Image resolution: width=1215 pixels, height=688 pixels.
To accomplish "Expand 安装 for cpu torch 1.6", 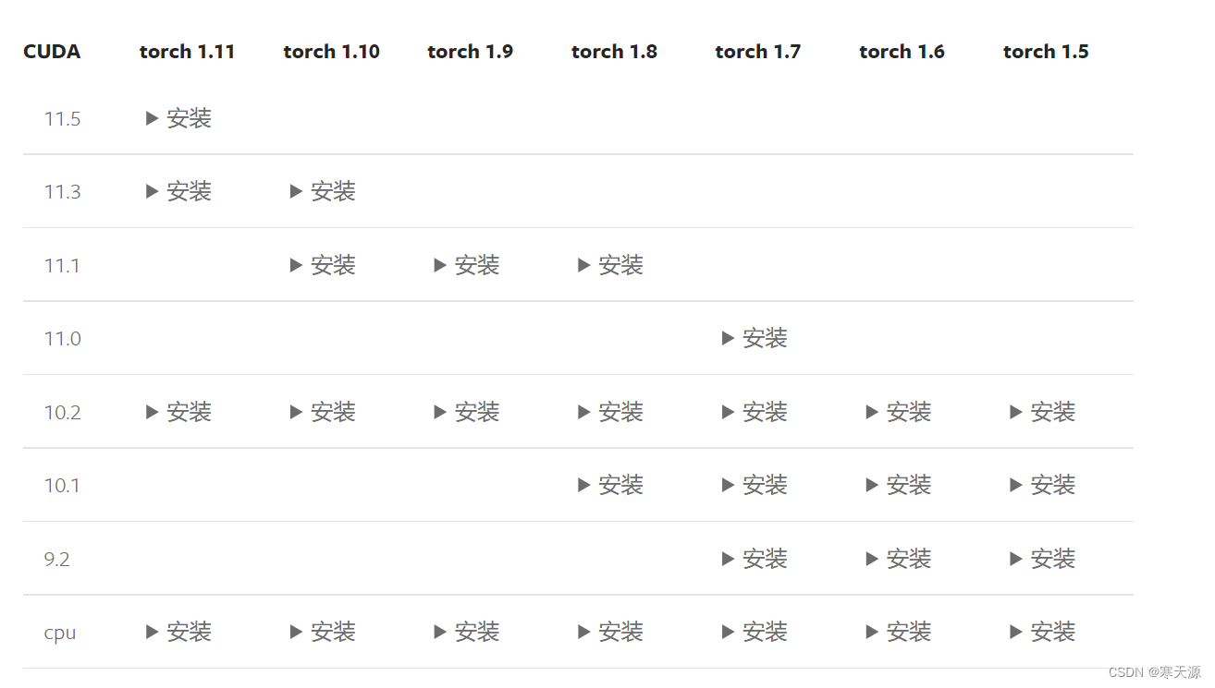I will pos(900,632).
